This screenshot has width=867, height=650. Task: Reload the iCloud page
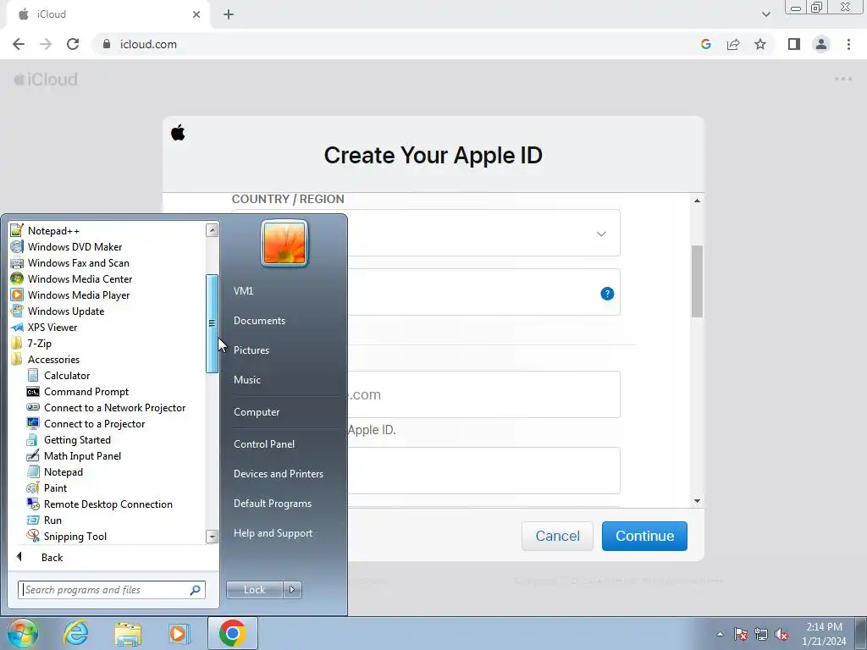[73, 44]
